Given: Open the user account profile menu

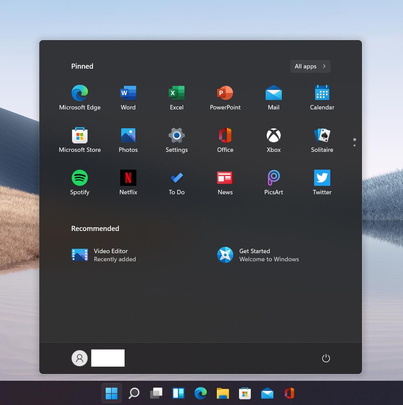Looking at the screenshot, I should click(x=79, y=358).
